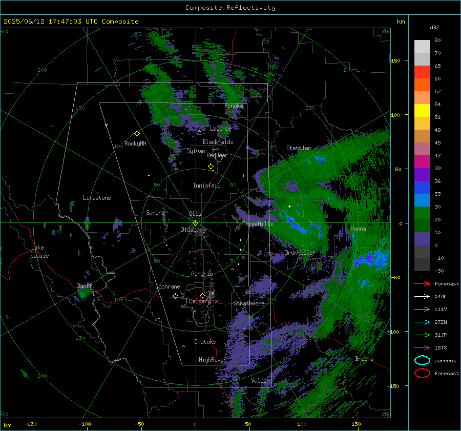This screenshot has height=431, width=461.
Task: Click the Cochrane label
Action: pos(167,286)
